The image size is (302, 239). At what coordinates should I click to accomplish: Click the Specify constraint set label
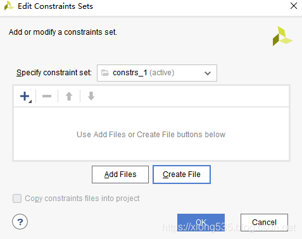point(54,73)
